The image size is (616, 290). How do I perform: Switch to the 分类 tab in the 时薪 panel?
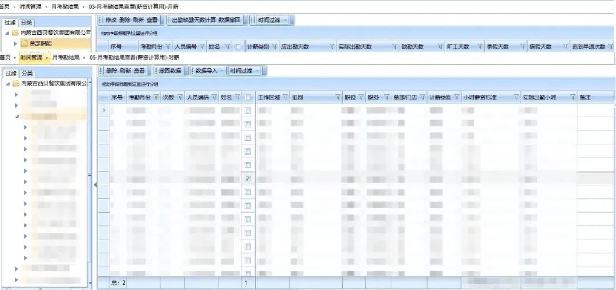click(x=27, y=73)
